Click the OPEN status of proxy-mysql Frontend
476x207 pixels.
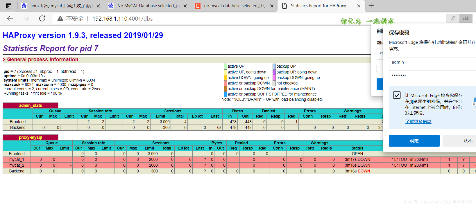click(x=357, y=154)
